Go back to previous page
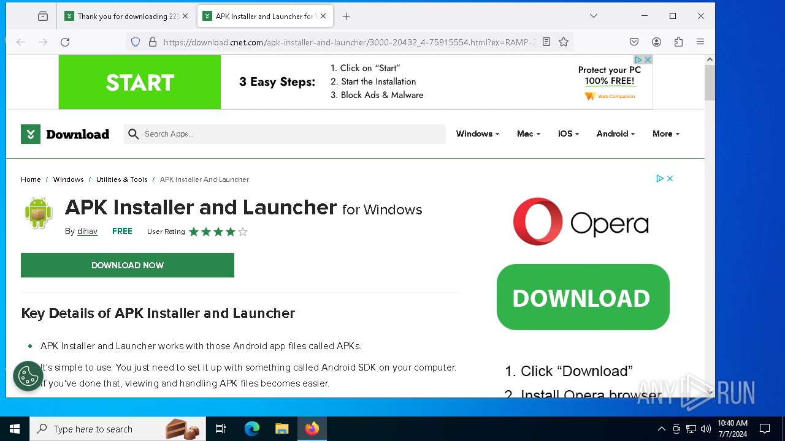The width and height of the screenshot is (785, 441). (21, 42)
